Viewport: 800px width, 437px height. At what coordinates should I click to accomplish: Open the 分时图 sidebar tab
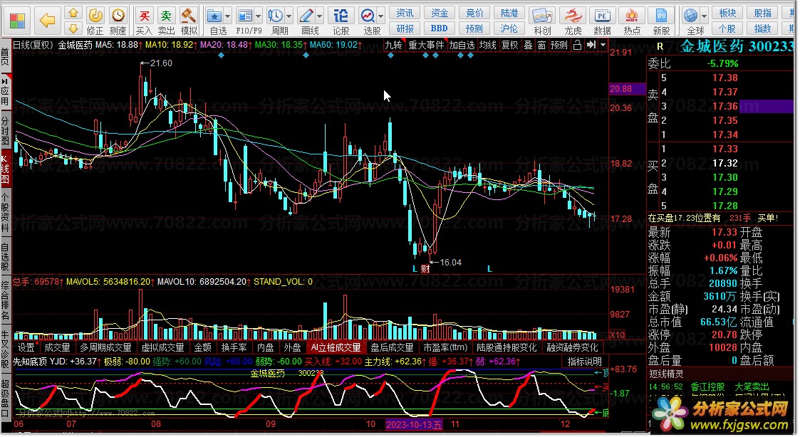click(x=5, y=130)
